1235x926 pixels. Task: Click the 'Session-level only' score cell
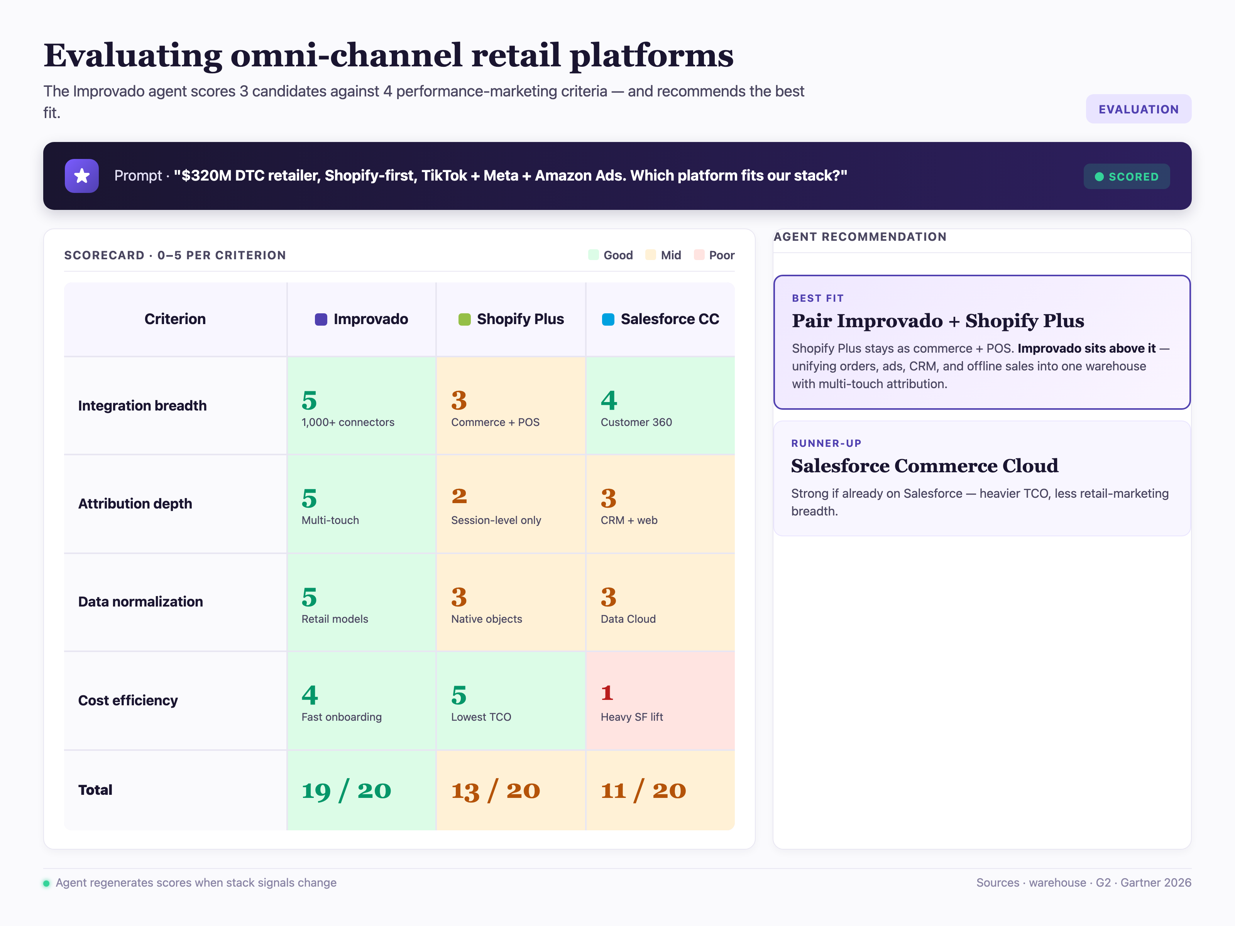click(511, 504)
